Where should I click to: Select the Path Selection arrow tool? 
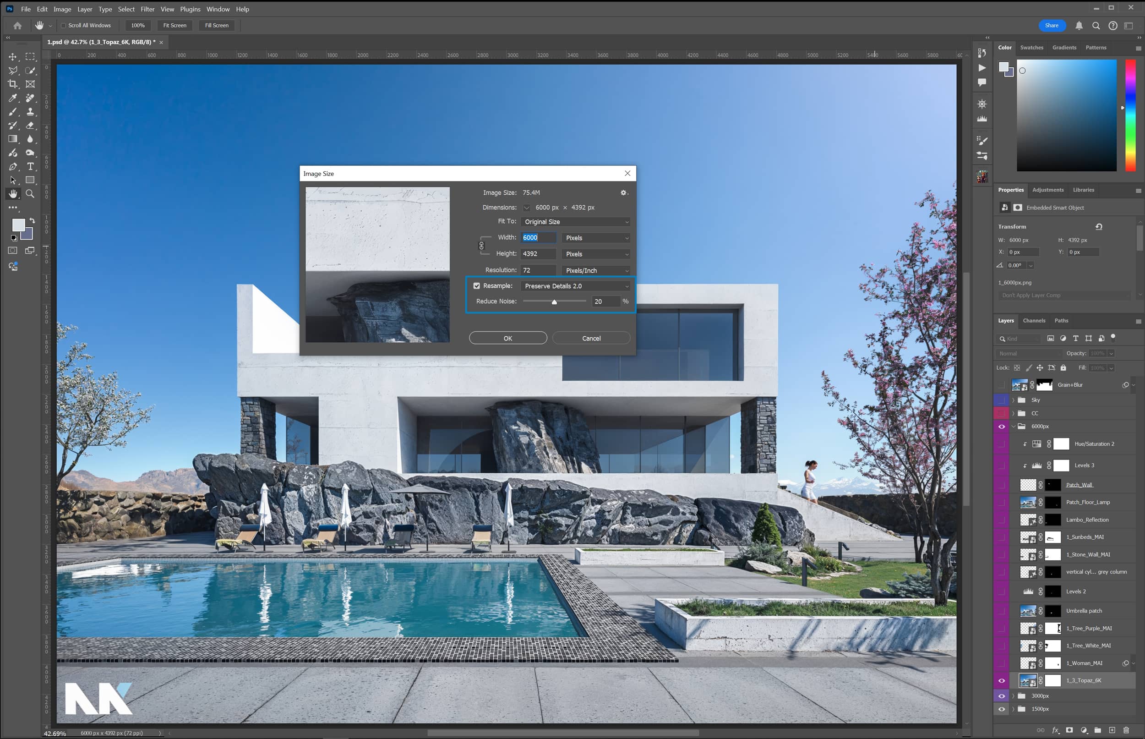pyautogui.click(x=12, y=181)
